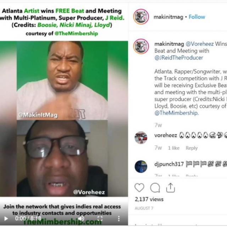The width and height of the screenshot is (227, 227).
Task: View likes on voreheez comment
Action: (x=173, y=148)
